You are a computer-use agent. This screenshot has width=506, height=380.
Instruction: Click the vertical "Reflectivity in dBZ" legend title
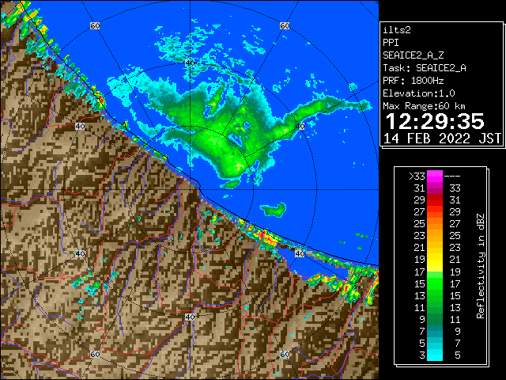click(x=480, y=266)
